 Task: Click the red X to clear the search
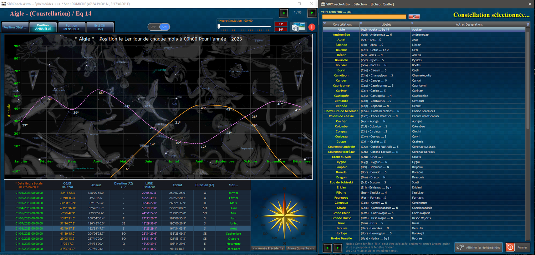point(414,16)
